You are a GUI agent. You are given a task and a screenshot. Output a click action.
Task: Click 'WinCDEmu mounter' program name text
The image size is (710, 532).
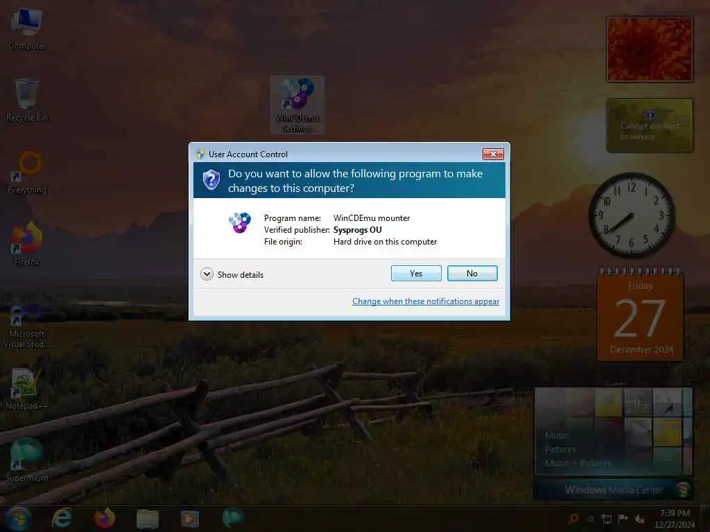[x=372, y=218]
